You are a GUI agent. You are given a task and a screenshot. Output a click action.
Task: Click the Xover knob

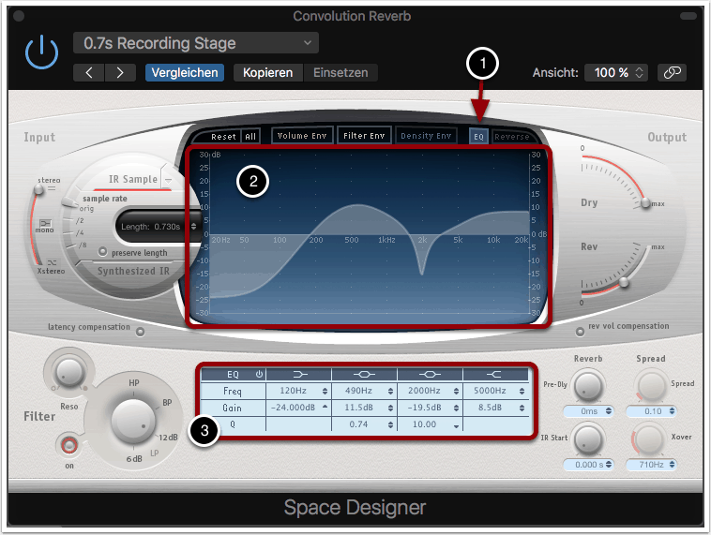pos(649,439)
